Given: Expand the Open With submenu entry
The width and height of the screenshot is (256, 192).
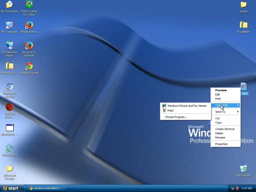Looking at the screenshot, I should point(225,105).
